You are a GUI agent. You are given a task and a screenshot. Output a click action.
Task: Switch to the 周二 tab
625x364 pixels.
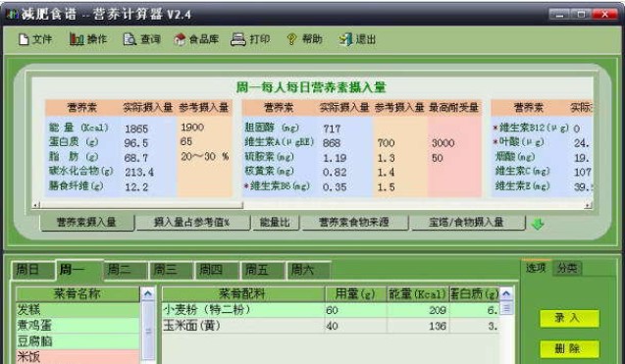coord(125,271)
